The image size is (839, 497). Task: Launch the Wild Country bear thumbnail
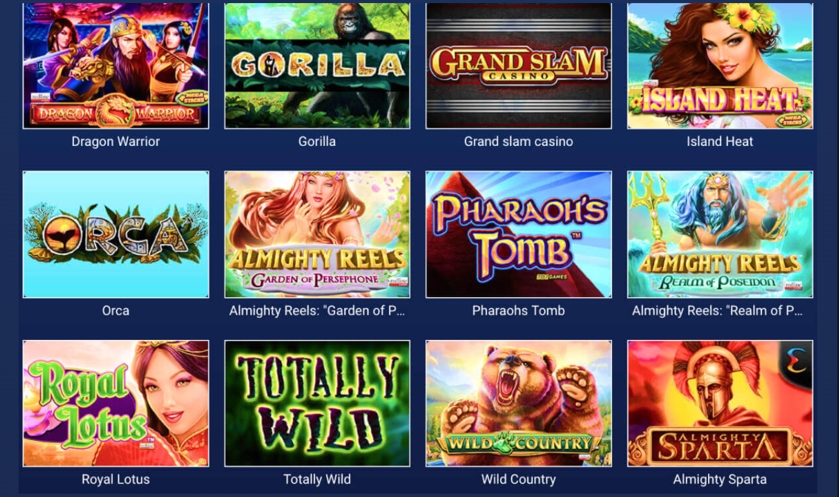click(519, 403)
